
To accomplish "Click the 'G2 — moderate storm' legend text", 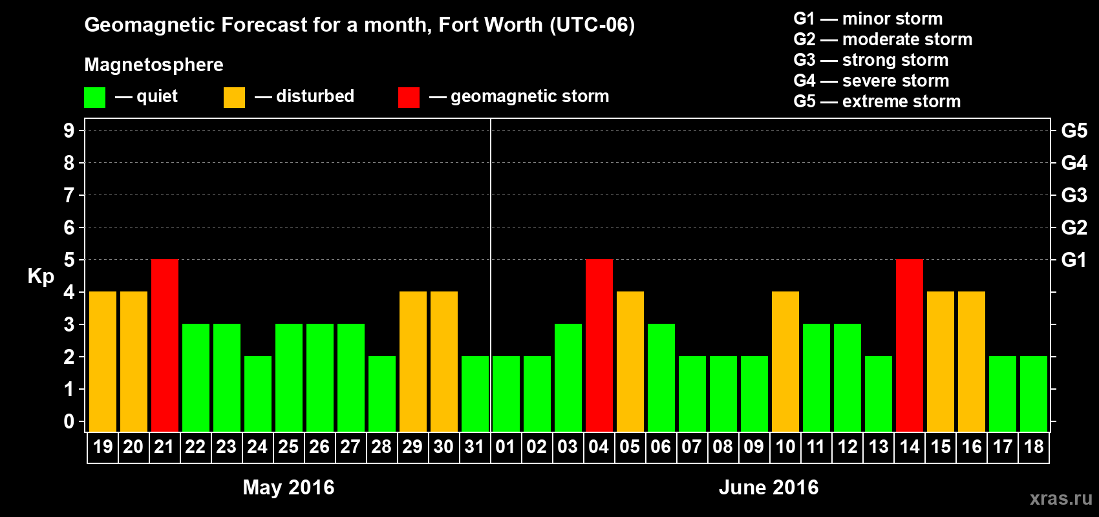I will point(883,39).
